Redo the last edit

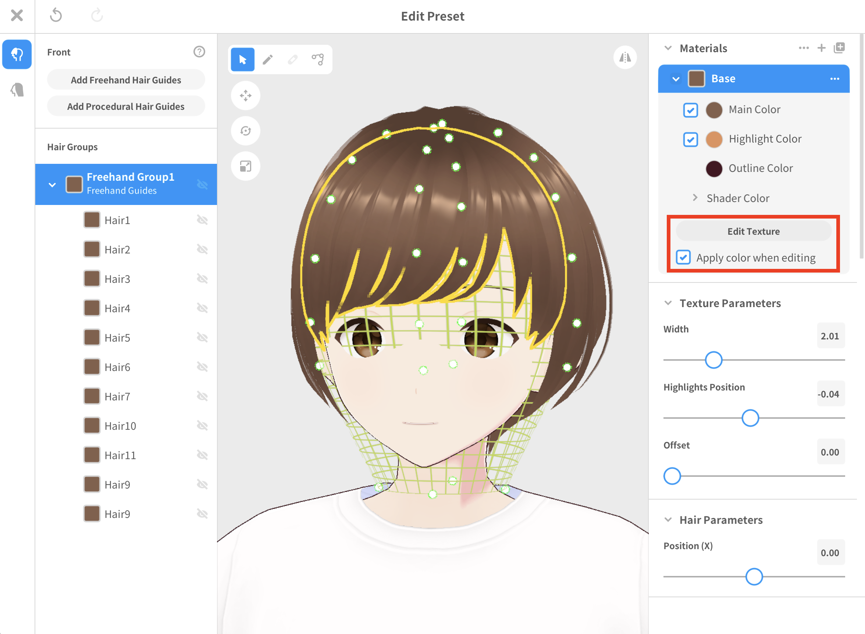pyautogui.click(x=97, y=16)
